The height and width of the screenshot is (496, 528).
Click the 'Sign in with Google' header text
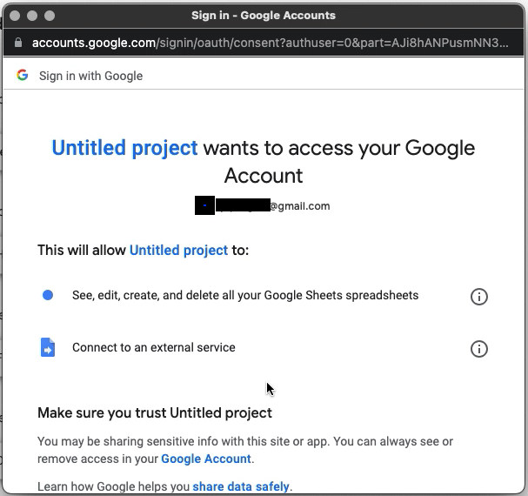tap(90, 76)
